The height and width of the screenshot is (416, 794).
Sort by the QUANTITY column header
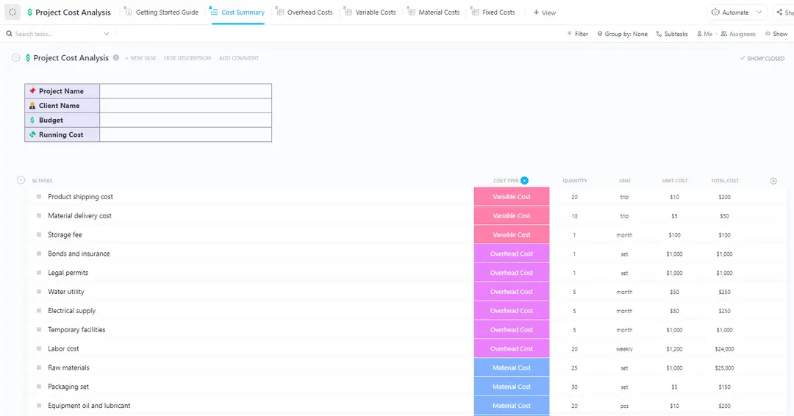[575, 181]
